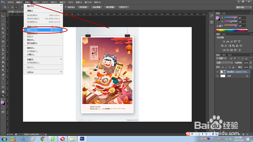This screenshot has width=253, height=142.
Task: Toggle lock position icon
Action: pos(230,67)
